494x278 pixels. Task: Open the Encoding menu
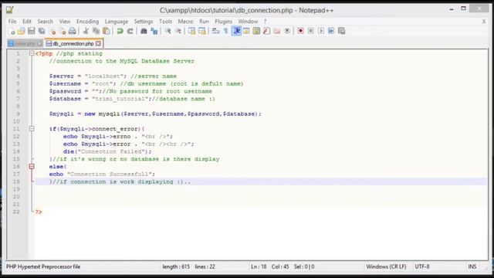(x=87, y=22)
